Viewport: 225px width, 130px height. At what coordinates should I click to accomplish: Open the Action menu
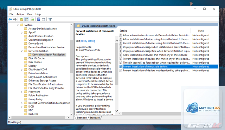[20, 14]
